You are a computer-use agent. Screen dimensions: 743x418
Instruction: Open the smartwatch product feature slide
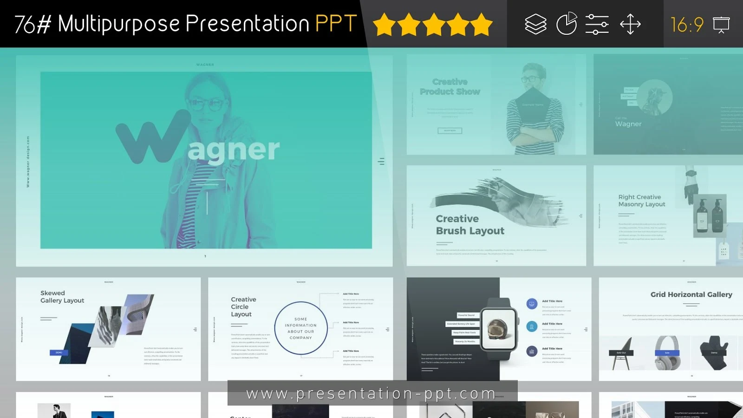499,329
